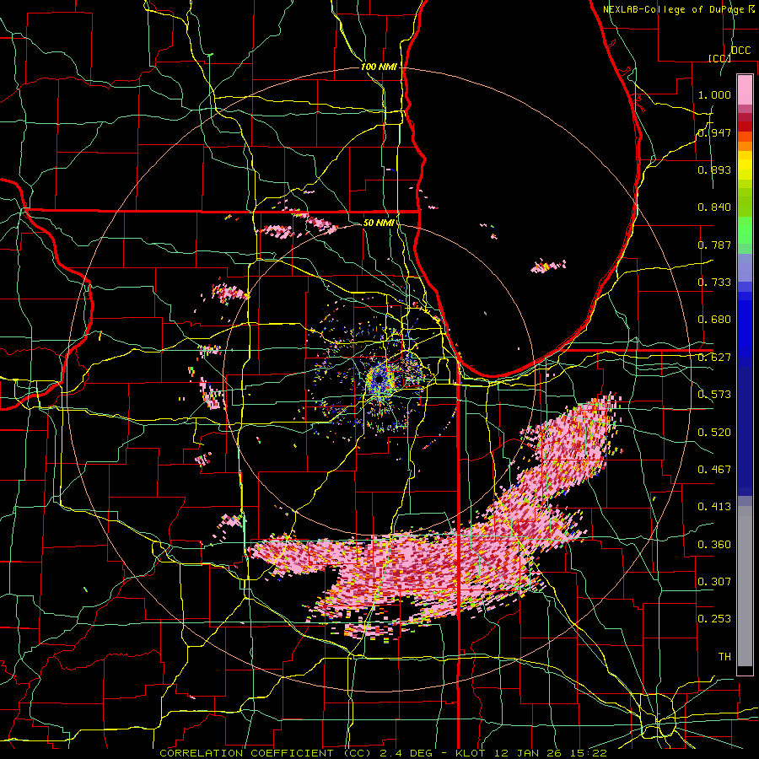Pick the bright green color bar segment
Image resolution: width=759 pixels, height=759 pixels.
(745, 230)
